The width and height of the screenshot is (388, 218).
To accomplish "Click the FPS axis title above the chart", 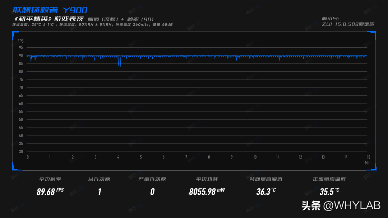I will pos(20,41).
